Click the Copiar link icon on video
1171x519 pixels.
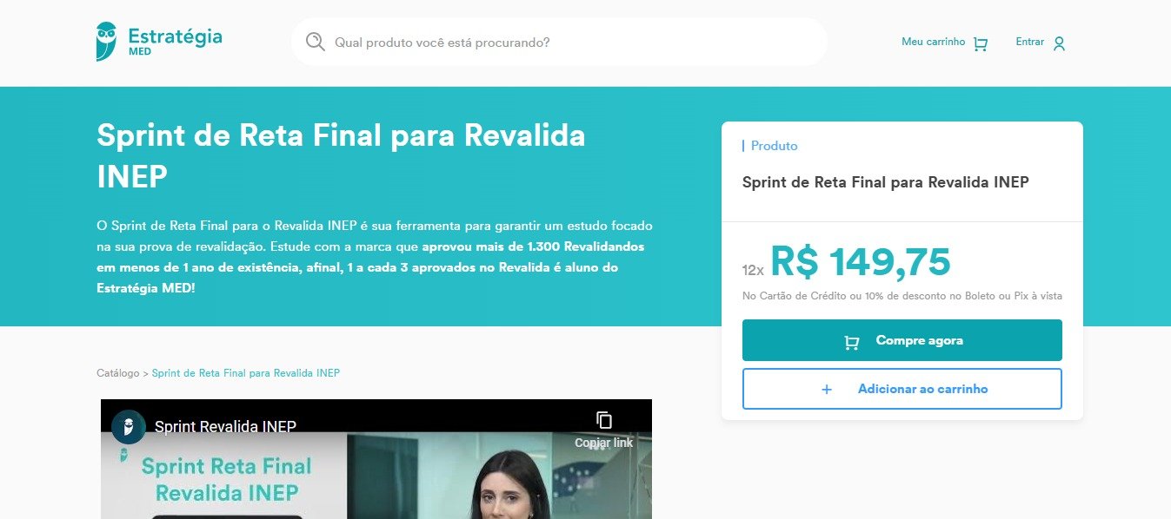tap(604, 420)
